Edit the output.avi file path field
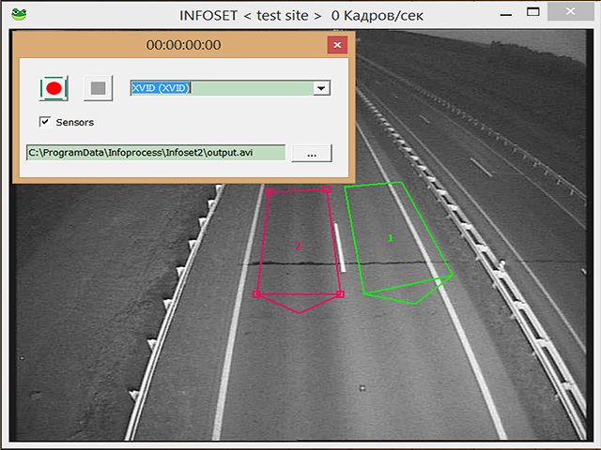This screenshot has width=601, height=450. point(156,153)
